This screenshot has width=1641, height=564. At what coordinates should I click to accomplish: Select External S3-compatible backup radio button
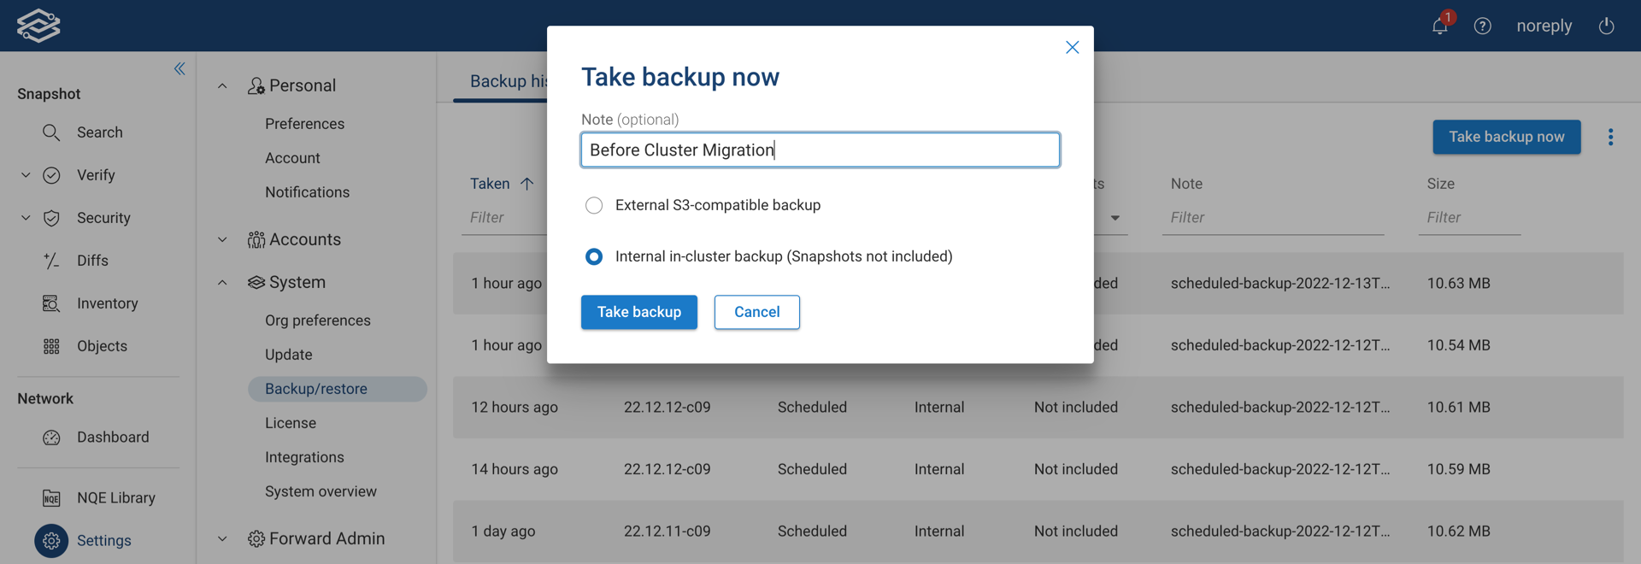click(x=594, y=205)
